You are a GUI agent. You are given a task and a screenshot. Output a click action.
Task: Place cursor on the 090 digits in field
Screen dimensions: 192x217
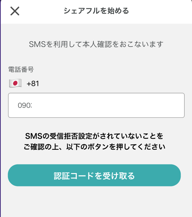coord(25,106)
